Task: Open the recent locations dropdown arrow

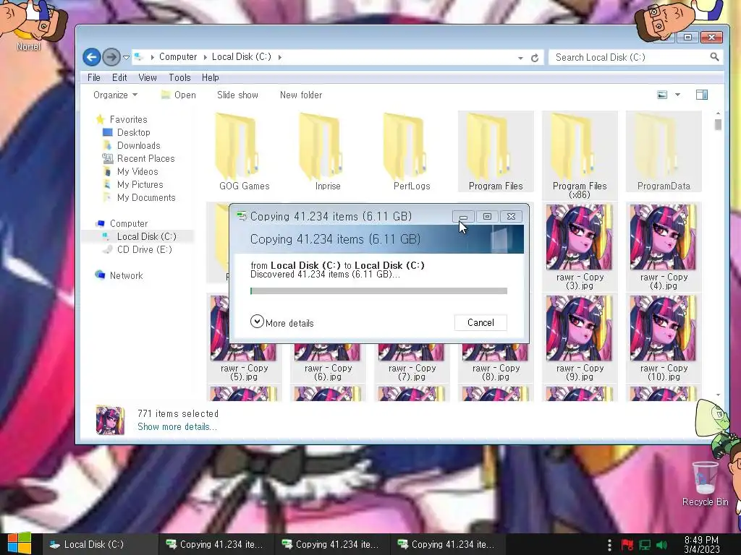Action: (126, 58)
